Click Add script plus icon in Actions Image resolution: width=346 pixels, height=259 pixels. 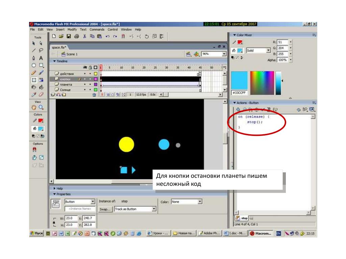pyautogui.click(x=238, y=109)
